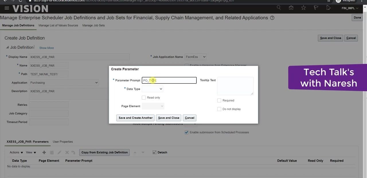Click the Done button

[x=357, y=18]
